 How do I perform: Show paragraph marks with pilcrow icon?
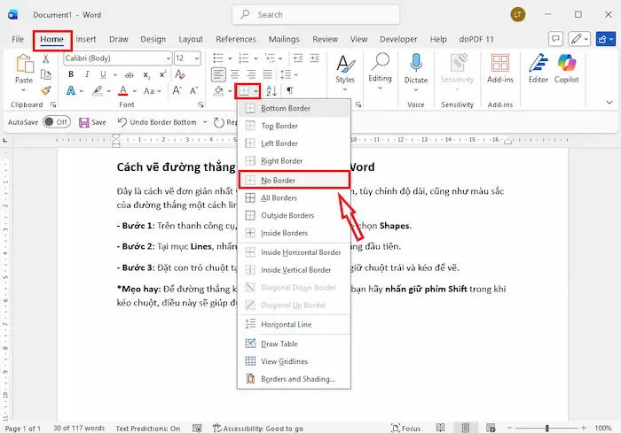(289, 90)
